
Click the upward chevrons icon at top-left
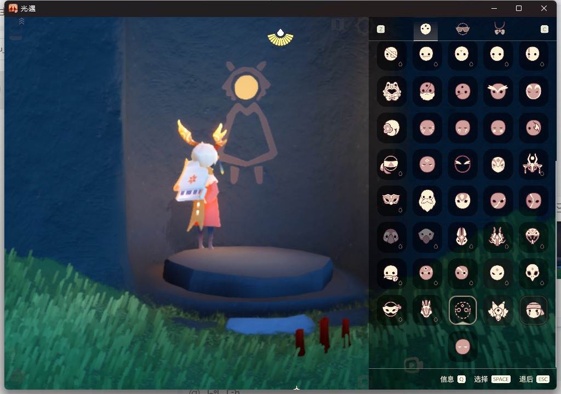(x=21, y=21)
